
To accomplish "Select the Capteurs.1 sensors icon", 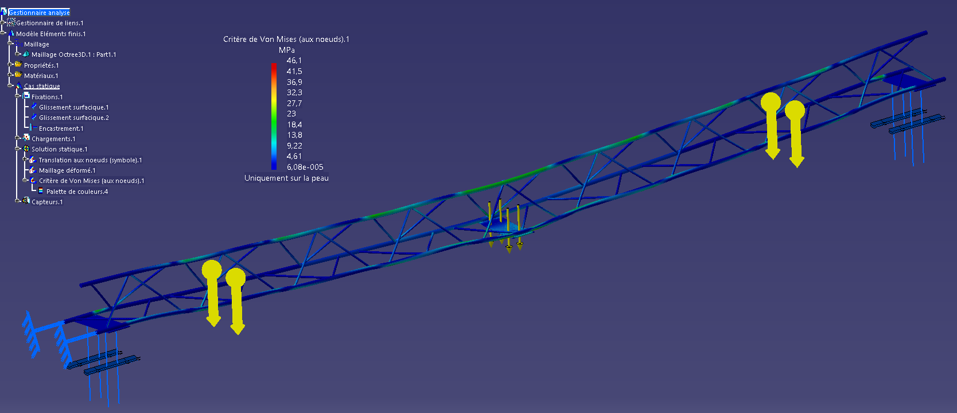I will pos(26,202).
